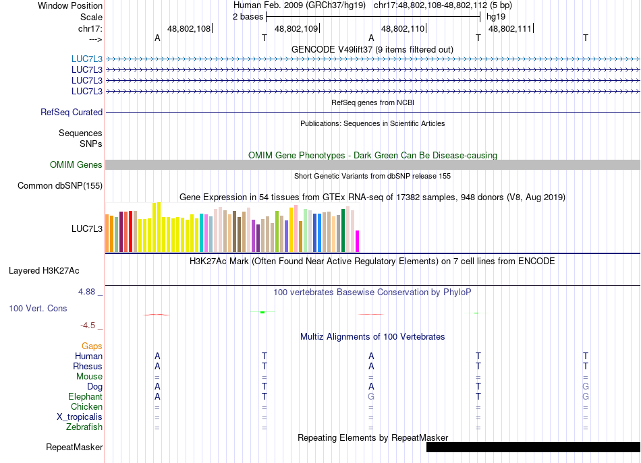Click the gray G in the Dog row
The height and width of the screenshot is (463, 641).
click(586, 387)
